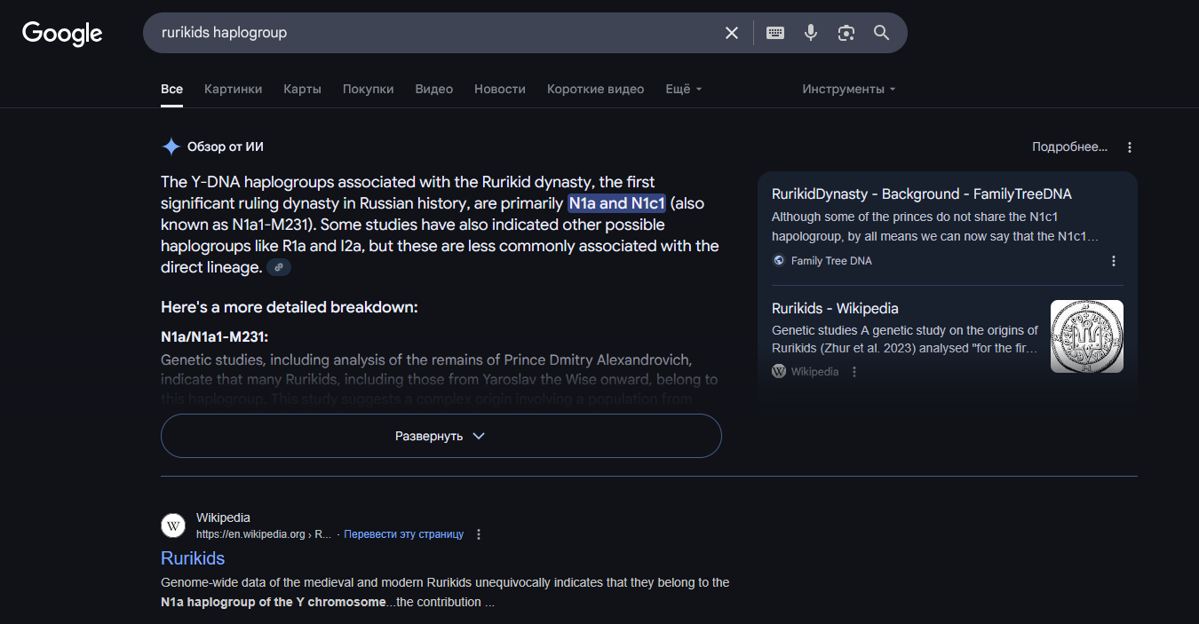
Task: Open Google Lens image search icon
Action: (x=846, y=33)
